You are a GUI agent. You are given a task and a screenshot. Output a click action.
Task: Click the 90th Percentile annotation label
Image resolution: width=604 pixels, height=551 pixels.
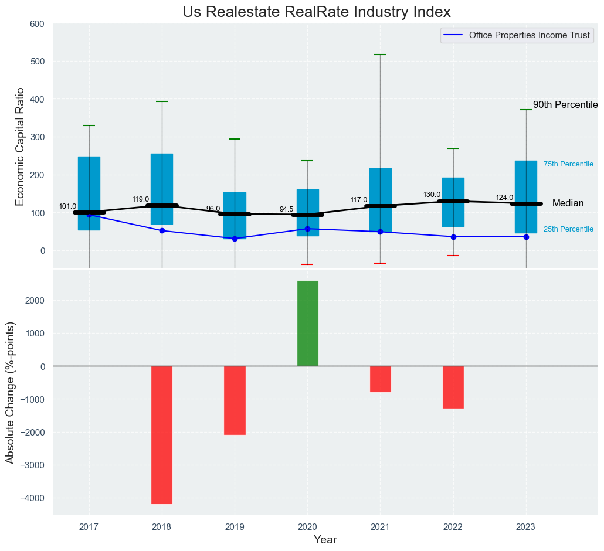tap(565, 105)
